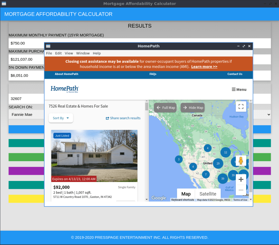Click the blue button in calculator window
This screenshot has width=279, height=245.
click(x=26, y=129)
